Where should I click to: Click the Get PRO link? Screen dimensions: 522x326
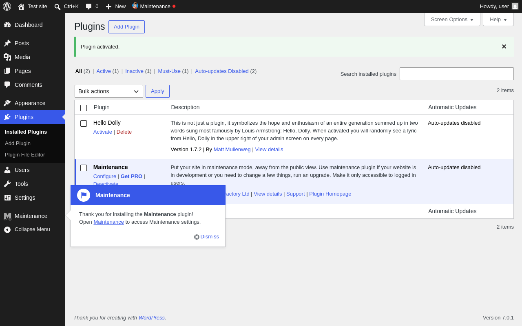(x=131, y=176)
